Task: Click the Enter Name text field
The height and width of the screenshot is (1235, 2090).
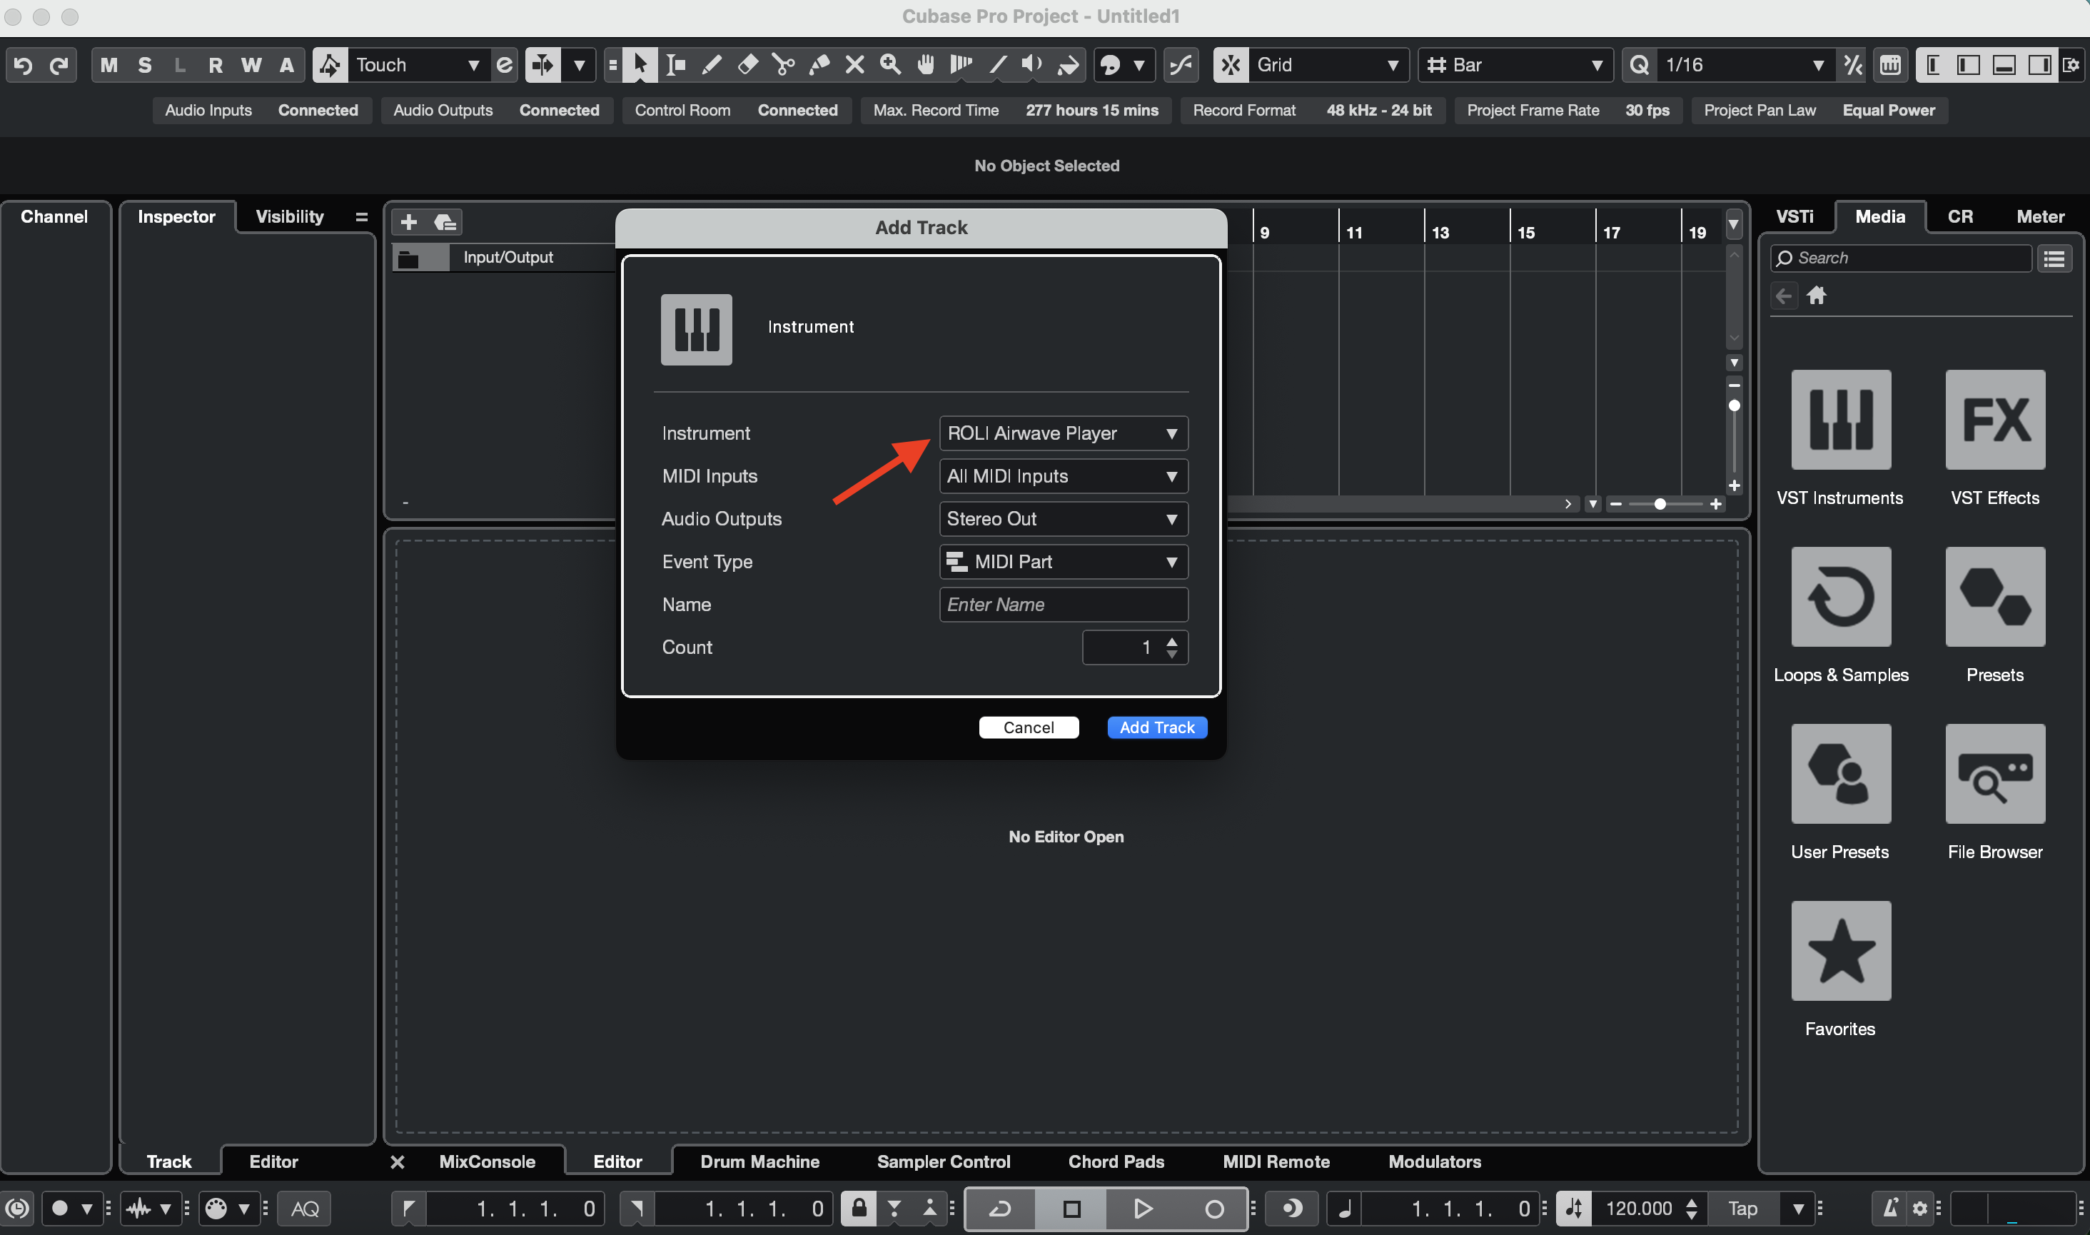Action: click(x=1062, y=605)
